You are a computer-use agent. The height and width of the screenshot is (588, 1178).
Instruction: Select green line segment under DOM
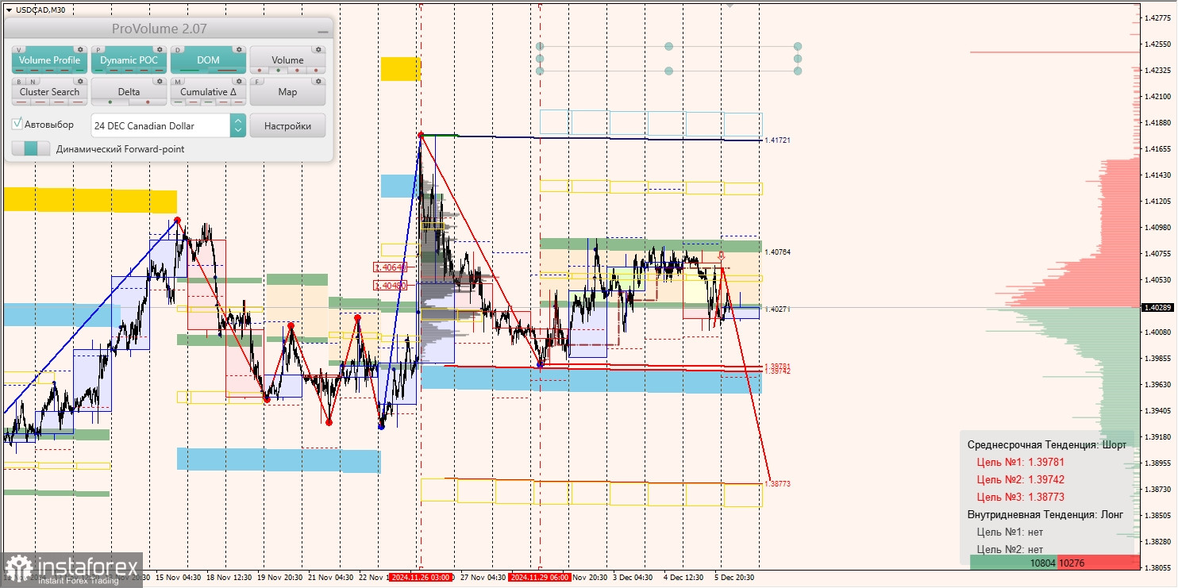(189, 71)
